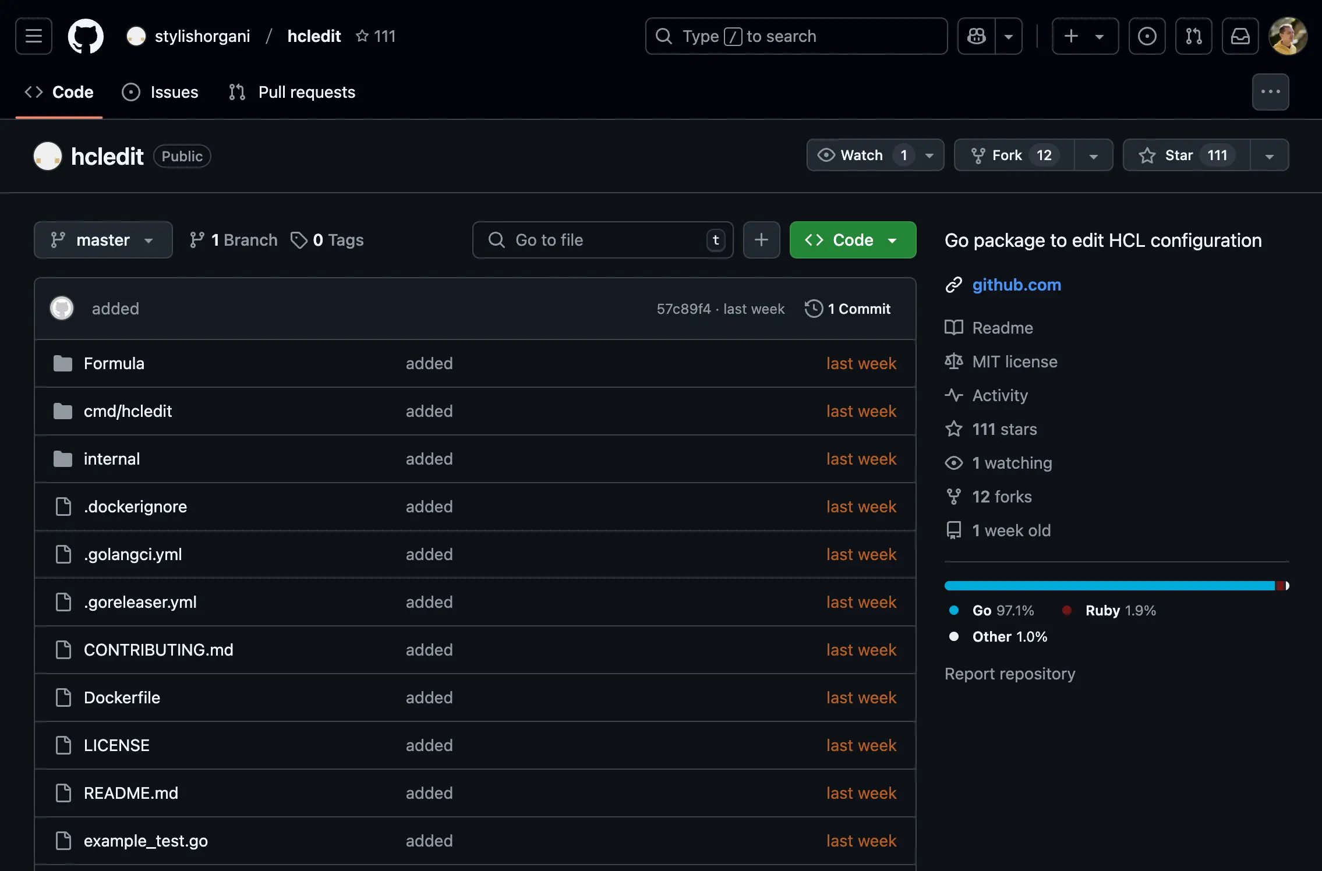
Task: Click Report repository
Action: (x=1010, y=674)
